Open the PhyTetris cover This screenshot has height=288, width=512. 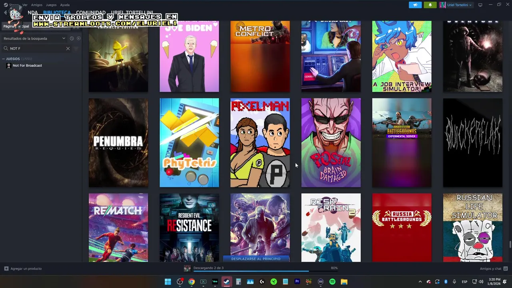pos(189,143)
